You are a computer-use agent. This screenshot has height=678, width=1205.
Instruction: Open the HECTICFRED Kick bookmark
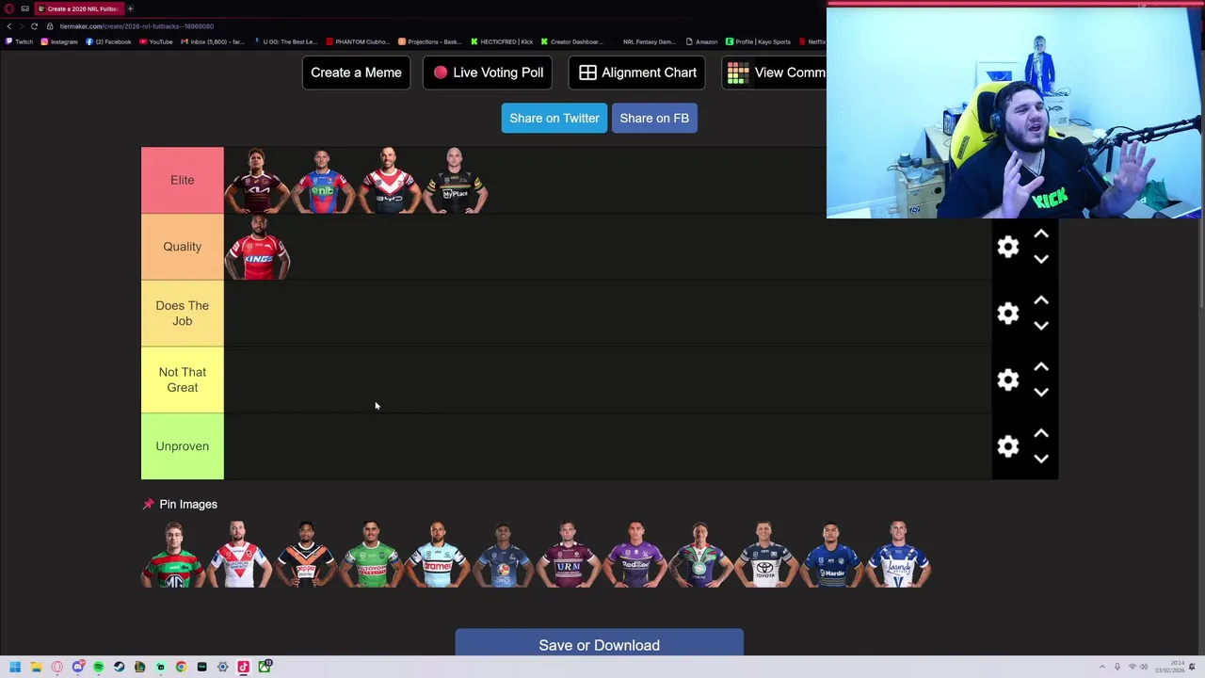pos(502,41)
